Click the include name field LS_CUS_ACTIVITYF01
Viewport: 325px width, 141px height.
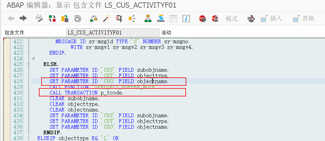113,32
